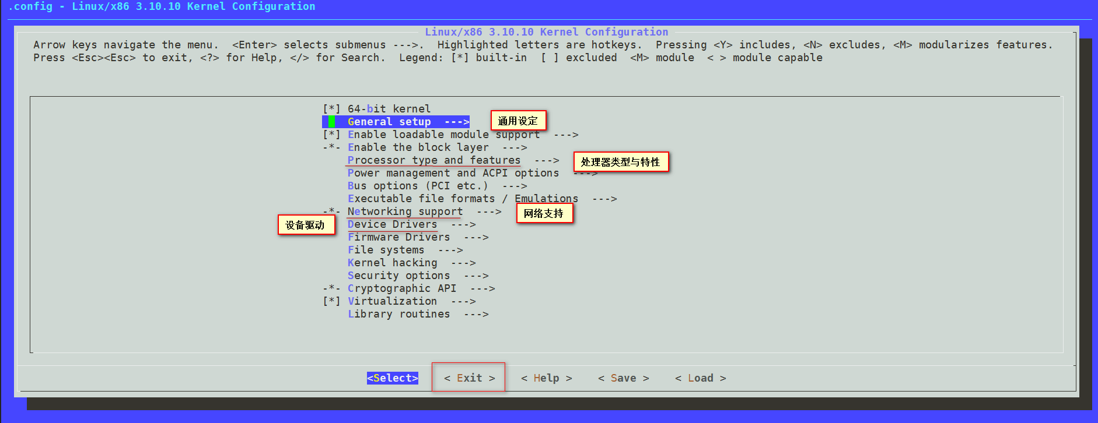Image resolution: width=1098 pixels, height=423 pixels.
Task: Open the Firmware Drivers submenu
Action: (418, 237)
